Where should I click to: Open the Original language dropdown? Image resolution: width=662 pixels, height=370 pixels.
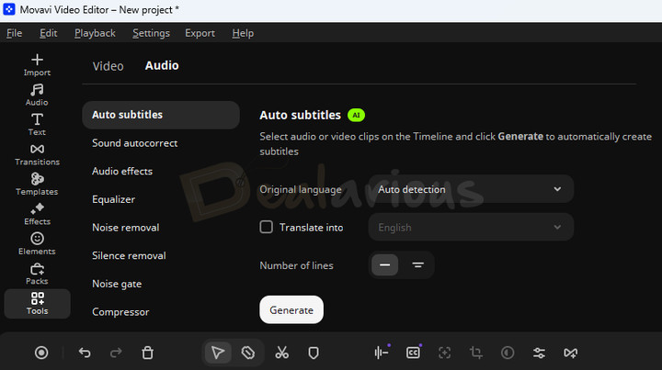[x=471, y=189]
